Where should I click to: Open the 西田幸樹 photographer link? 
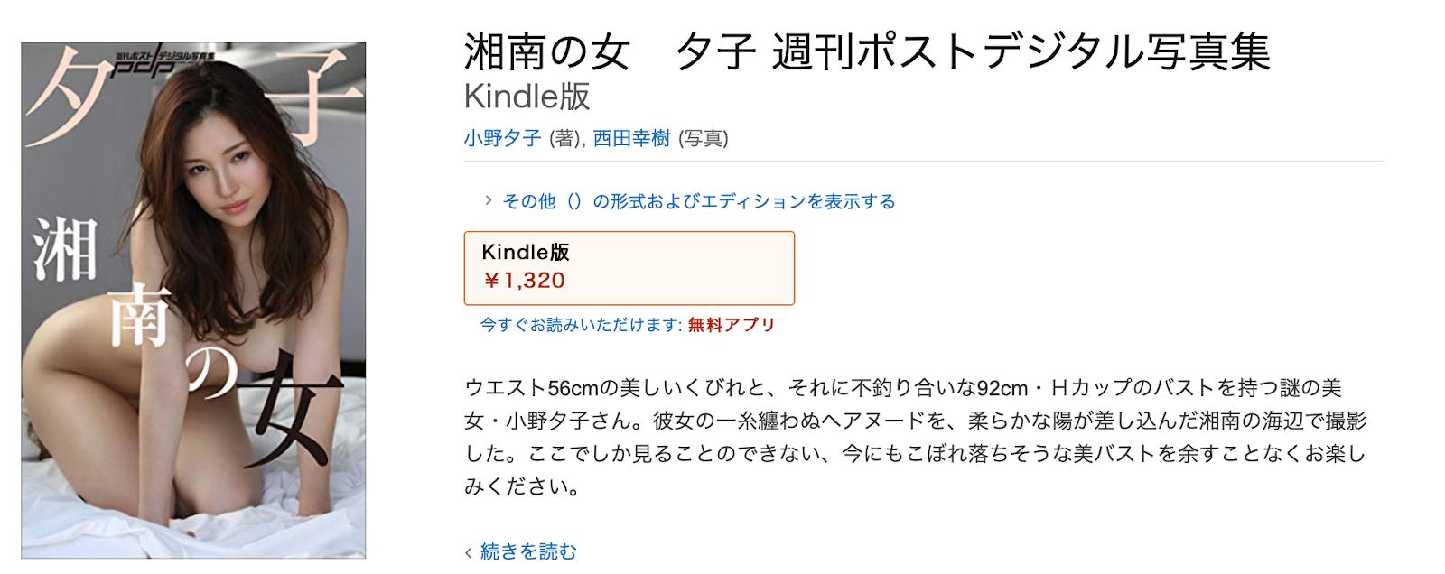(631, 138)
